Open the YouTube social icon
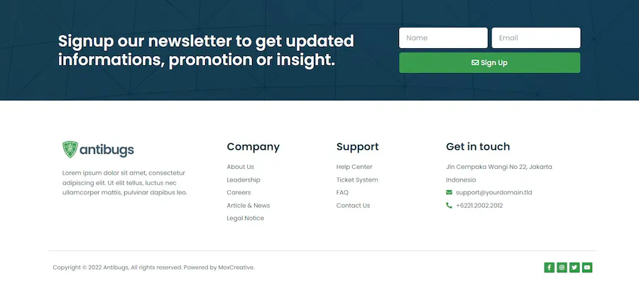The height and width of the screenshot is (288, 639). pyautogui.click(x=587, y=267)
